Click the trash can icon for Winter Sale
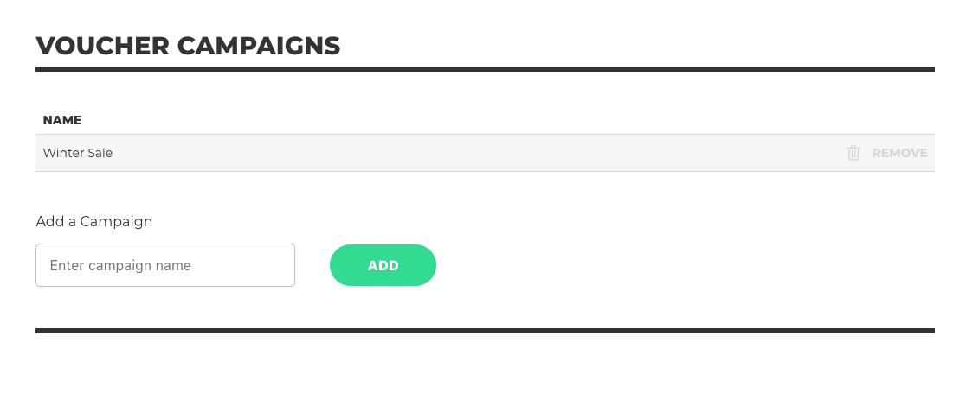Viewport: 979px width, 393px height. pyautogui.click(x=853, y=153)
